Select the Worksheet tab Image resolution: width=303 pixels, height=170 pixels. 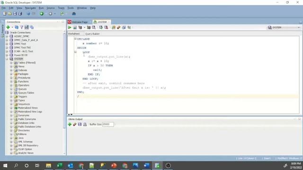[x=74, y=34]
